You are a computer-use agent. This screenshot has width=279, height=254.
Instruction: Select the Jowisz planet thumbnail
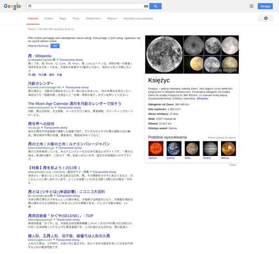[x=210, y=148]
